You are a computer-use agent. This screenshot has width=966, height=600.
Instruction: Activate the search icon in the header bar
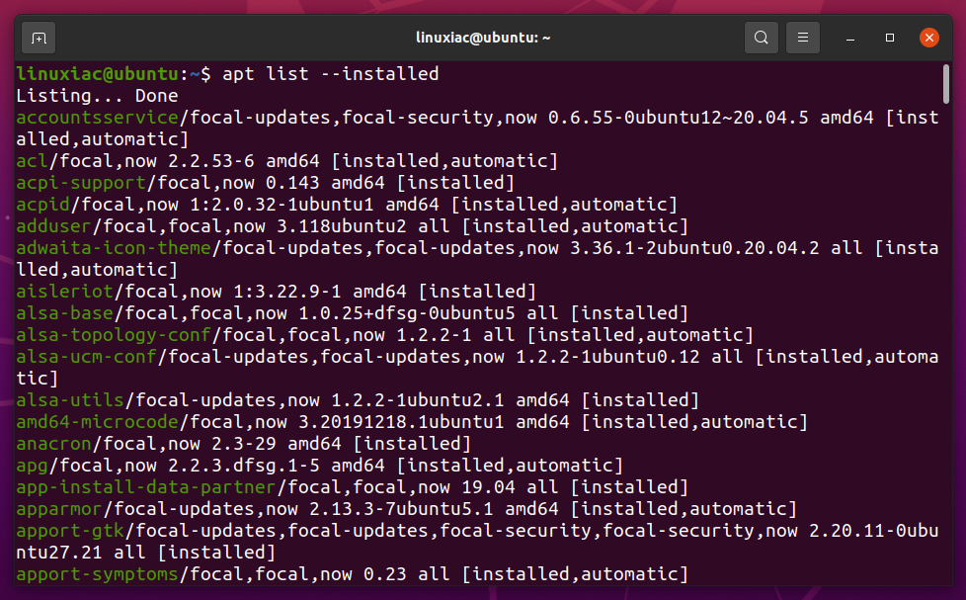pyautogui.click(x=761, y=37)
